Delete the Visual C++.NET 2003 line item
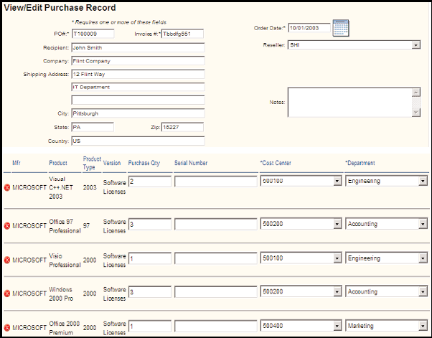The width and height of the screenshot is (432, 338). (7, 187)
